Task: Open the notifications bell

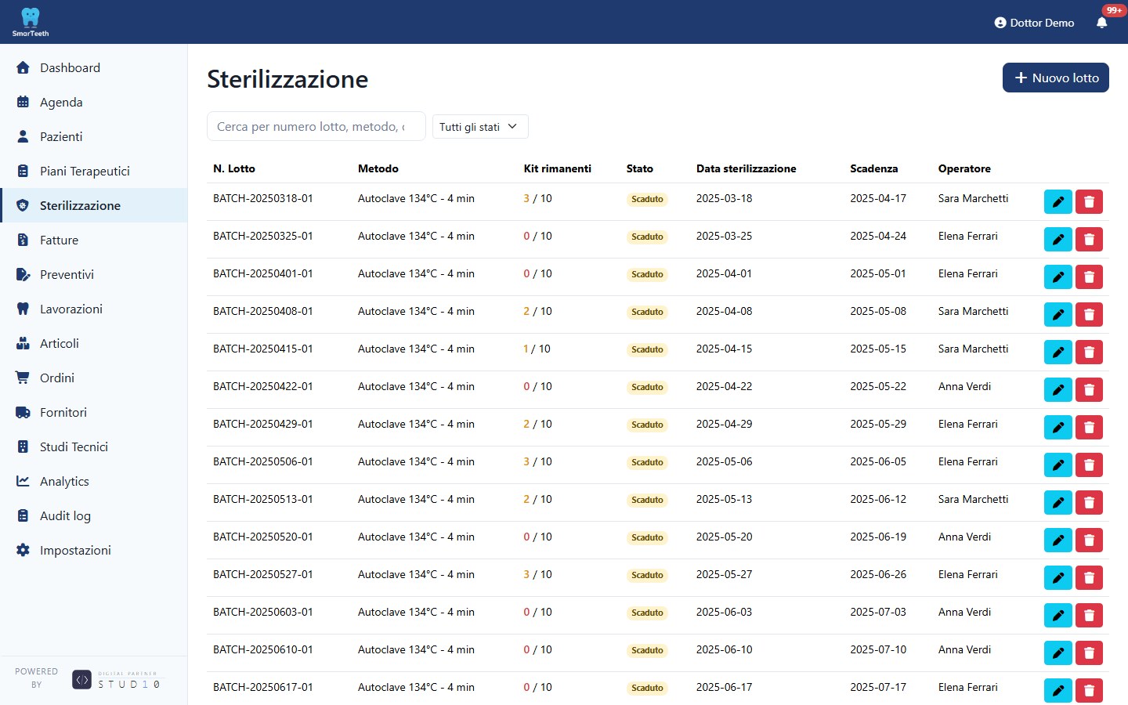Action: tap(1101, 23)
